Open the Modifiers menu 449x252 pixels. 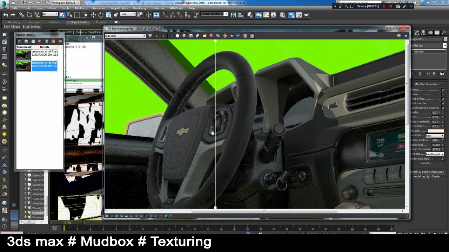(x=81, y=8)
